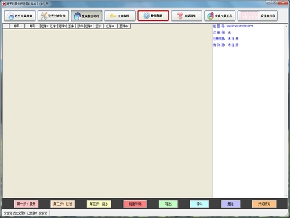Select the 红球5 column header
The height and width of the screenshot is (218, 290).
80,26
